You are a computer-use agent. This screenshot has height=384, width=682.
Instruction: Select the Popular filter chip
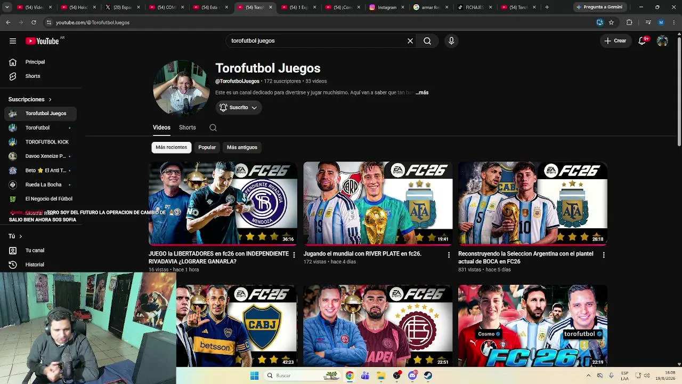click(207, 147)
